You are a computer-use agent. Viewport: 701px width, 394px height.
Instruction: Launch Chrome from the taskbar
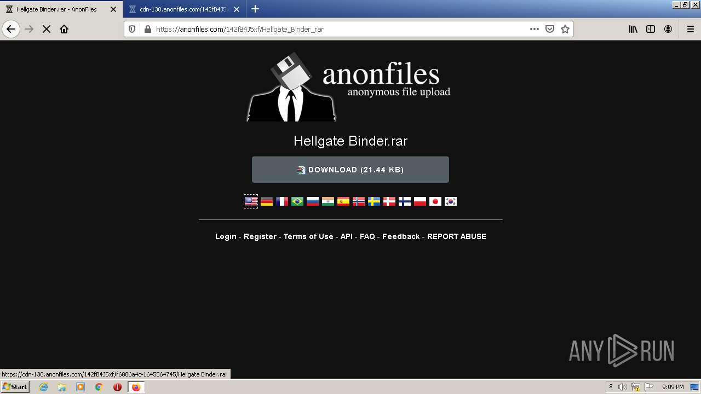click(99, 387)
